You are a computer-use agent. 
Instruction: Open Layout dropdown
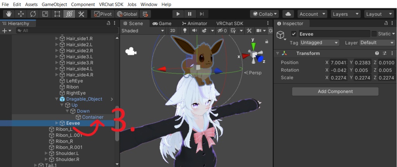pos(379,14)
